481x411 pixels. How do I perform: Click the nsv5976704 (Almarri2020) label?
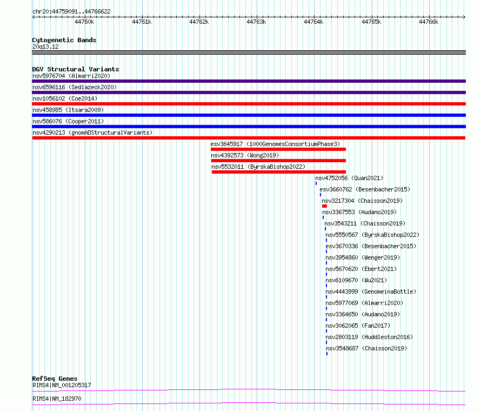pyautogui.click(x=71, y=76)
